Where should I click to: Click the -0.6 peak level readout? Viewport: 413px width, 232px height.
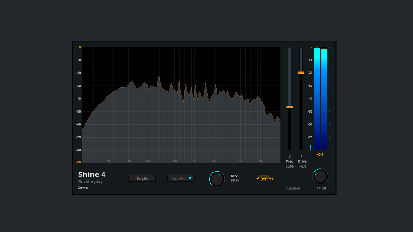320,154
